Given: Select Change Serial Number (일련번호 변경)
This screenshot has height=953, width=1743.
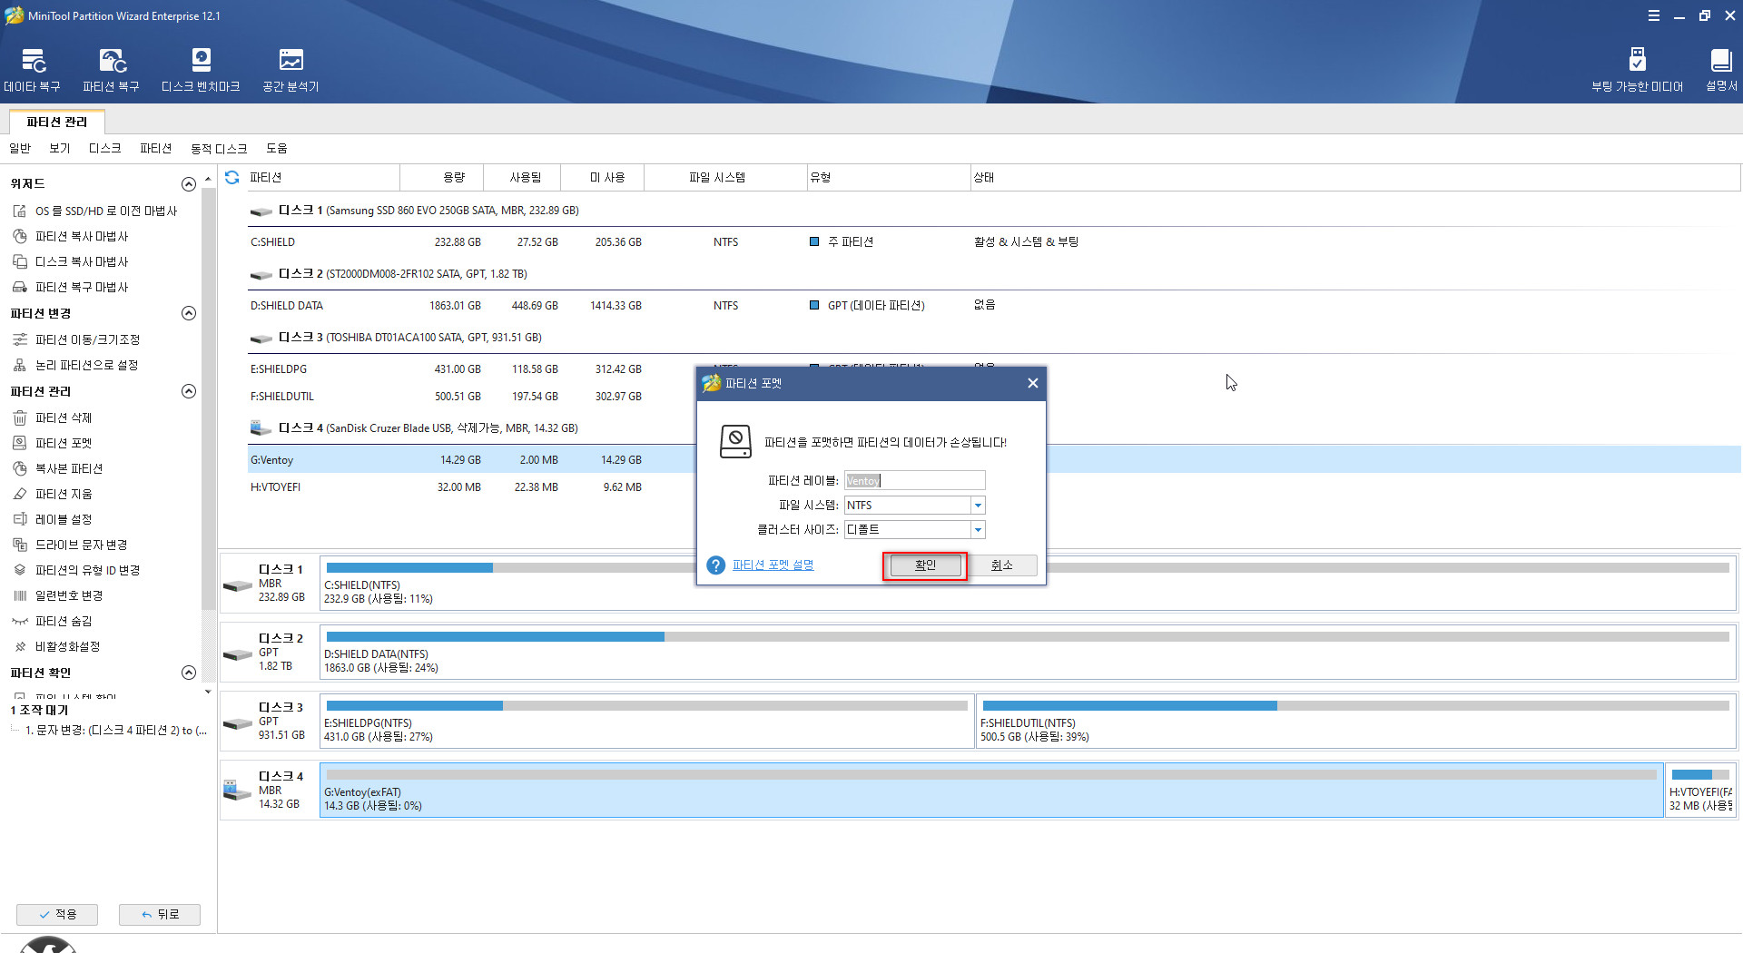Looking at the screenshot, I should [x=68, y=595].
